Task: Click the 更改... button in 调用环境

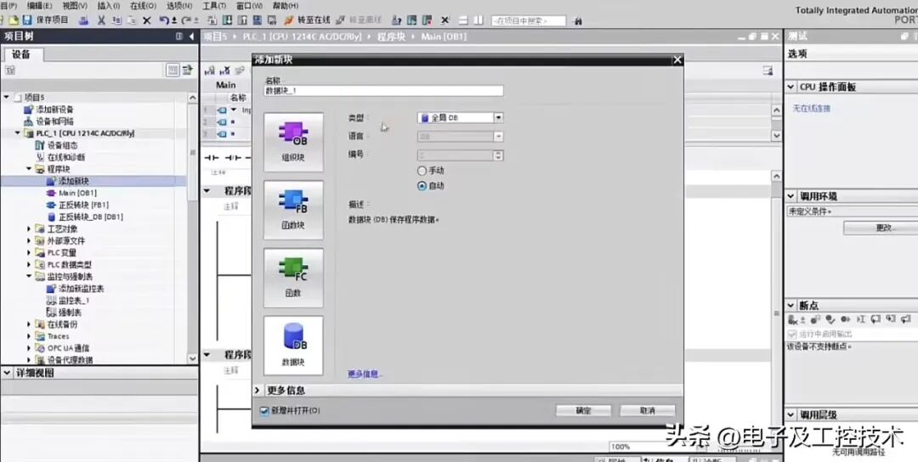Action: pyautogui.click(x=883, y=228)
